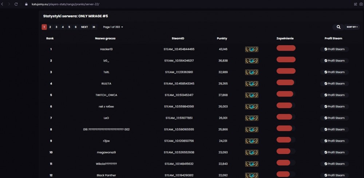The image size is (364, 178).
Task: Click the fill bar for megawonsz9
Action: pos(286,151)
